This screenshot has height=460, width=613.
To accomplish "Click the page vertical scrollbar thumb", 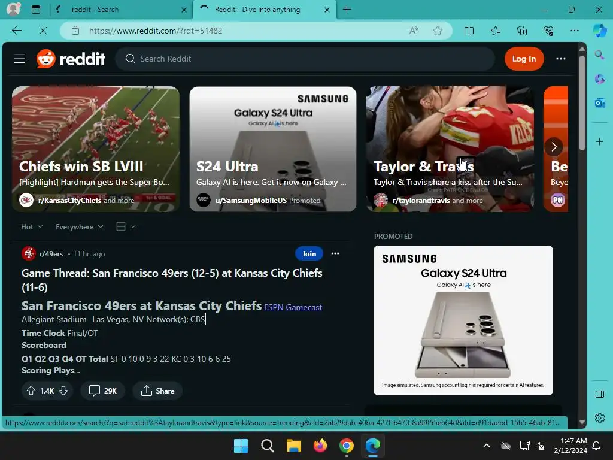I will pyautogui.click(x=582, y=102).
